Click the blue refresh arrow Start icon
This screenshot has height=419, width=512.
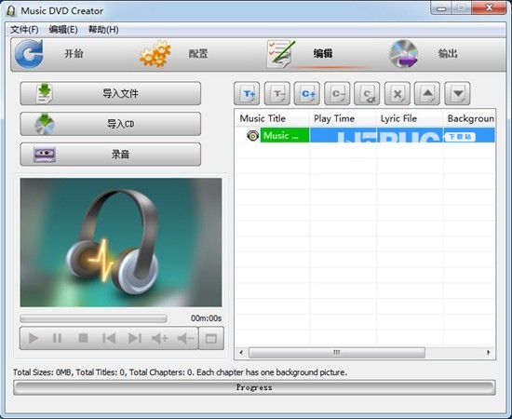tap(29, 54)
